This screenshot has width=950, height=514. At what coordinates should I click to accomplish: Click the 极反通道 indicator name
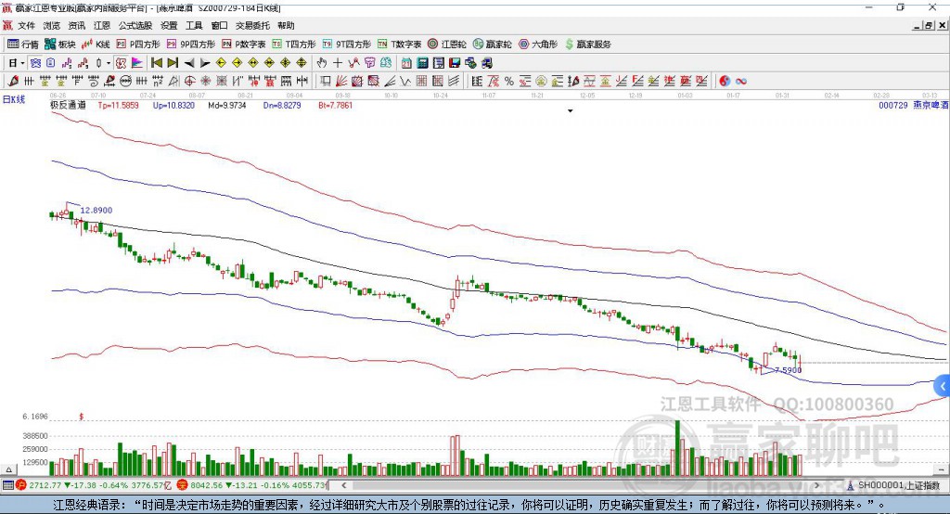[68, 105]
